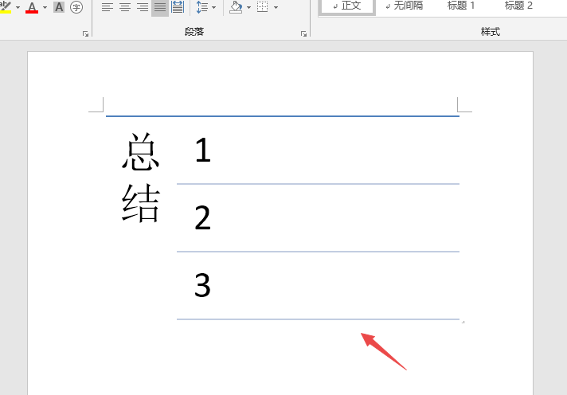Viewport: 567px width, 395px height.
Task: Align text left
Action: (108, 7)
